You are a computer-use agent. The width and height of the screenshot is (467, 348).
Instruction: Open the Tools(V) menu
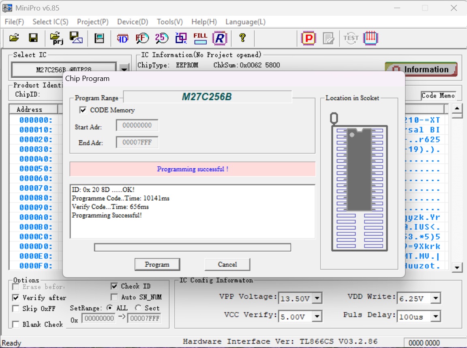click(170, 22)
